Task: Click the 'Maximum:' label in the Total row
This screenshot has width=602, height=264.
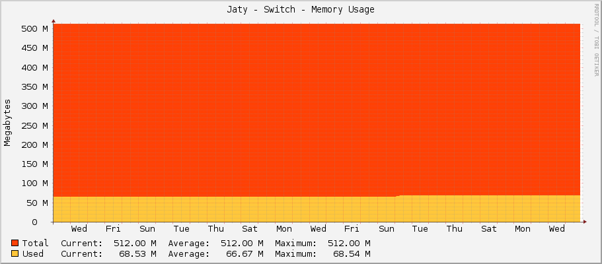Action: [295, 243]
